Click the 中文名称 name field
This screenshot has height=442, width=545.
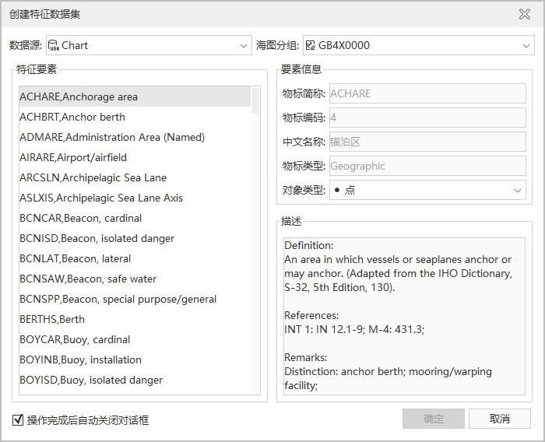click(x=427, y=142)
